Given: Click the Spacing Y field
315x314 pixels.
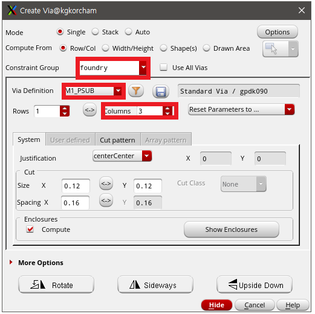Looking at the screenshot, I should [x=148, y=203].
